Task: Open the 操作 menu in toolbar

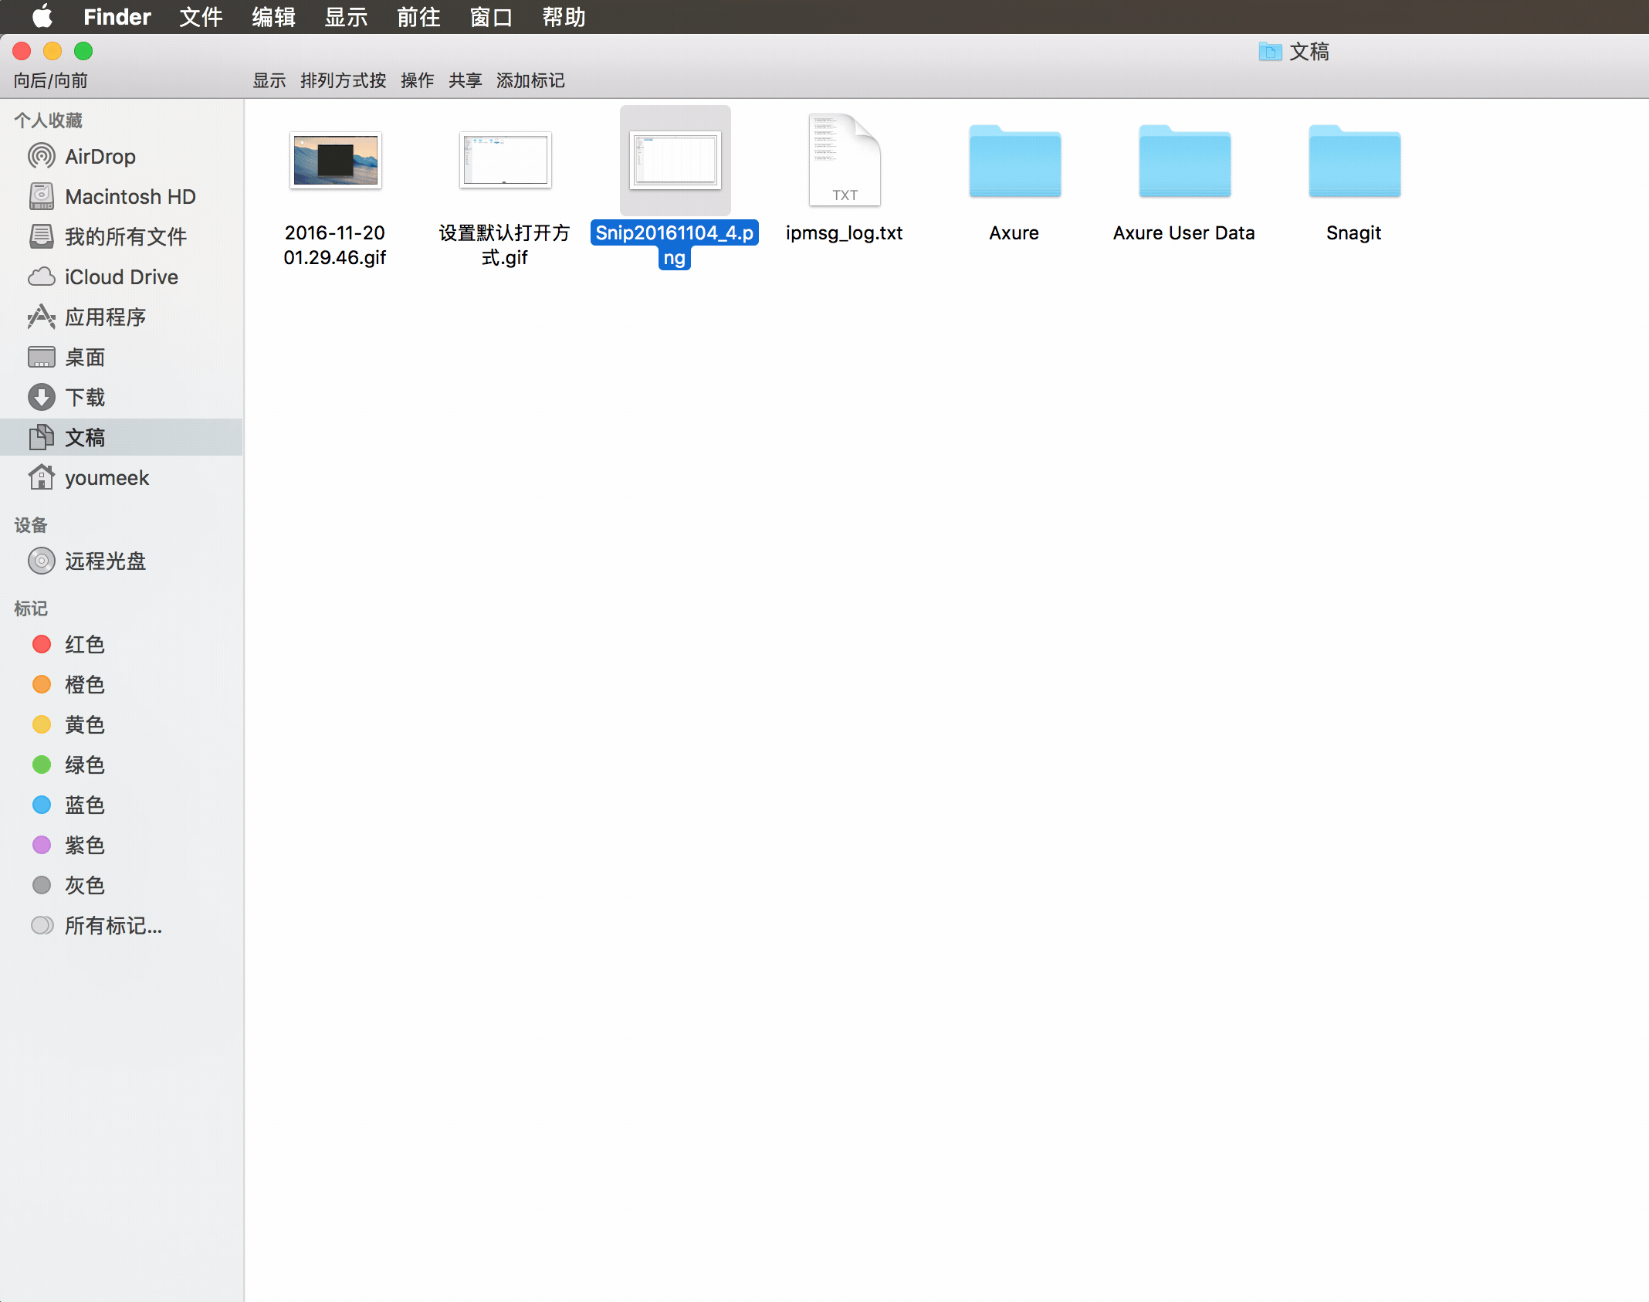Action: (x=417, y=80)
